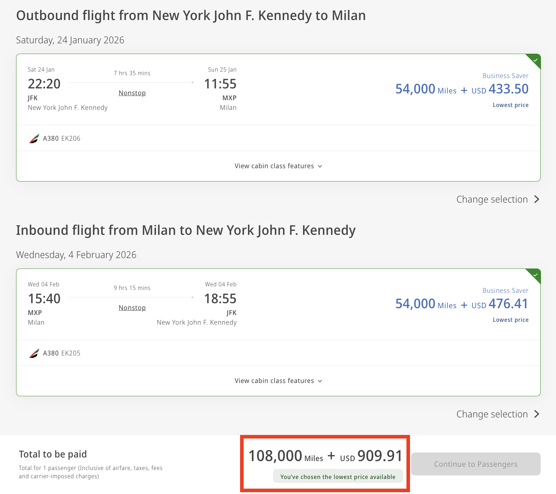
Task: Click the chevron beside the outbound cabin class features
Action: coord(320,166)
